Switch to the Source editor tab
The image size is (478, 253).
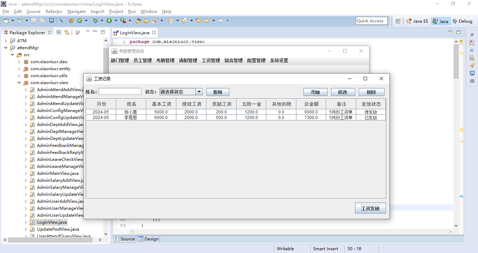tap(124, 239)
